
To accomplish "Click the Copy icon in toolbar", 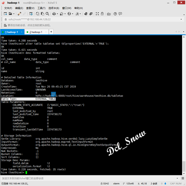I will point(38,14).
